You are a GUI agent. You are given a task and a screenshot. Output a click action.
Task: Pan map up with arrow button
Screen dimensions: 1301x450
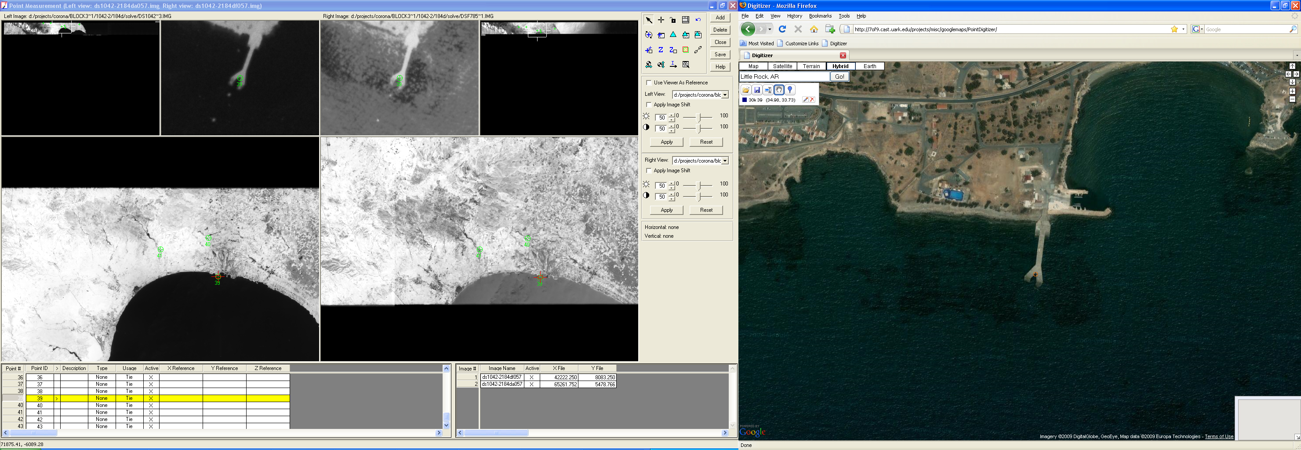[x=1292, y=66]
